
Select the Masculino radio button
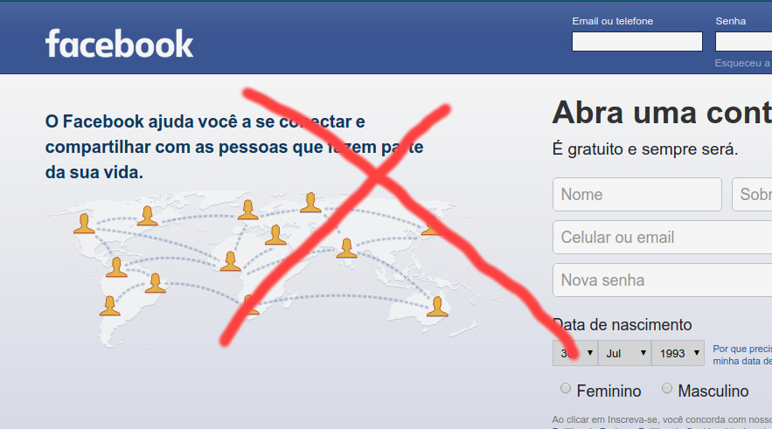666,389
